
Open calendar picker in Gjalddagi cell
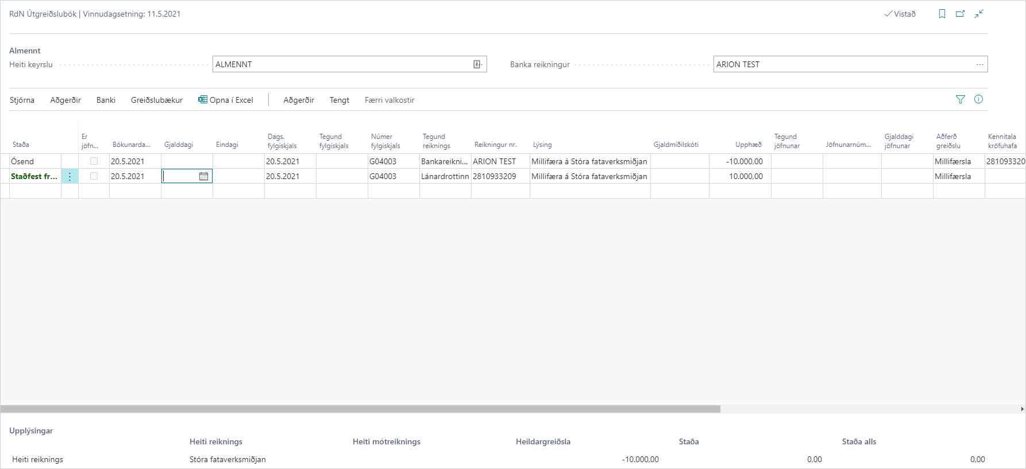pos(203,176)
